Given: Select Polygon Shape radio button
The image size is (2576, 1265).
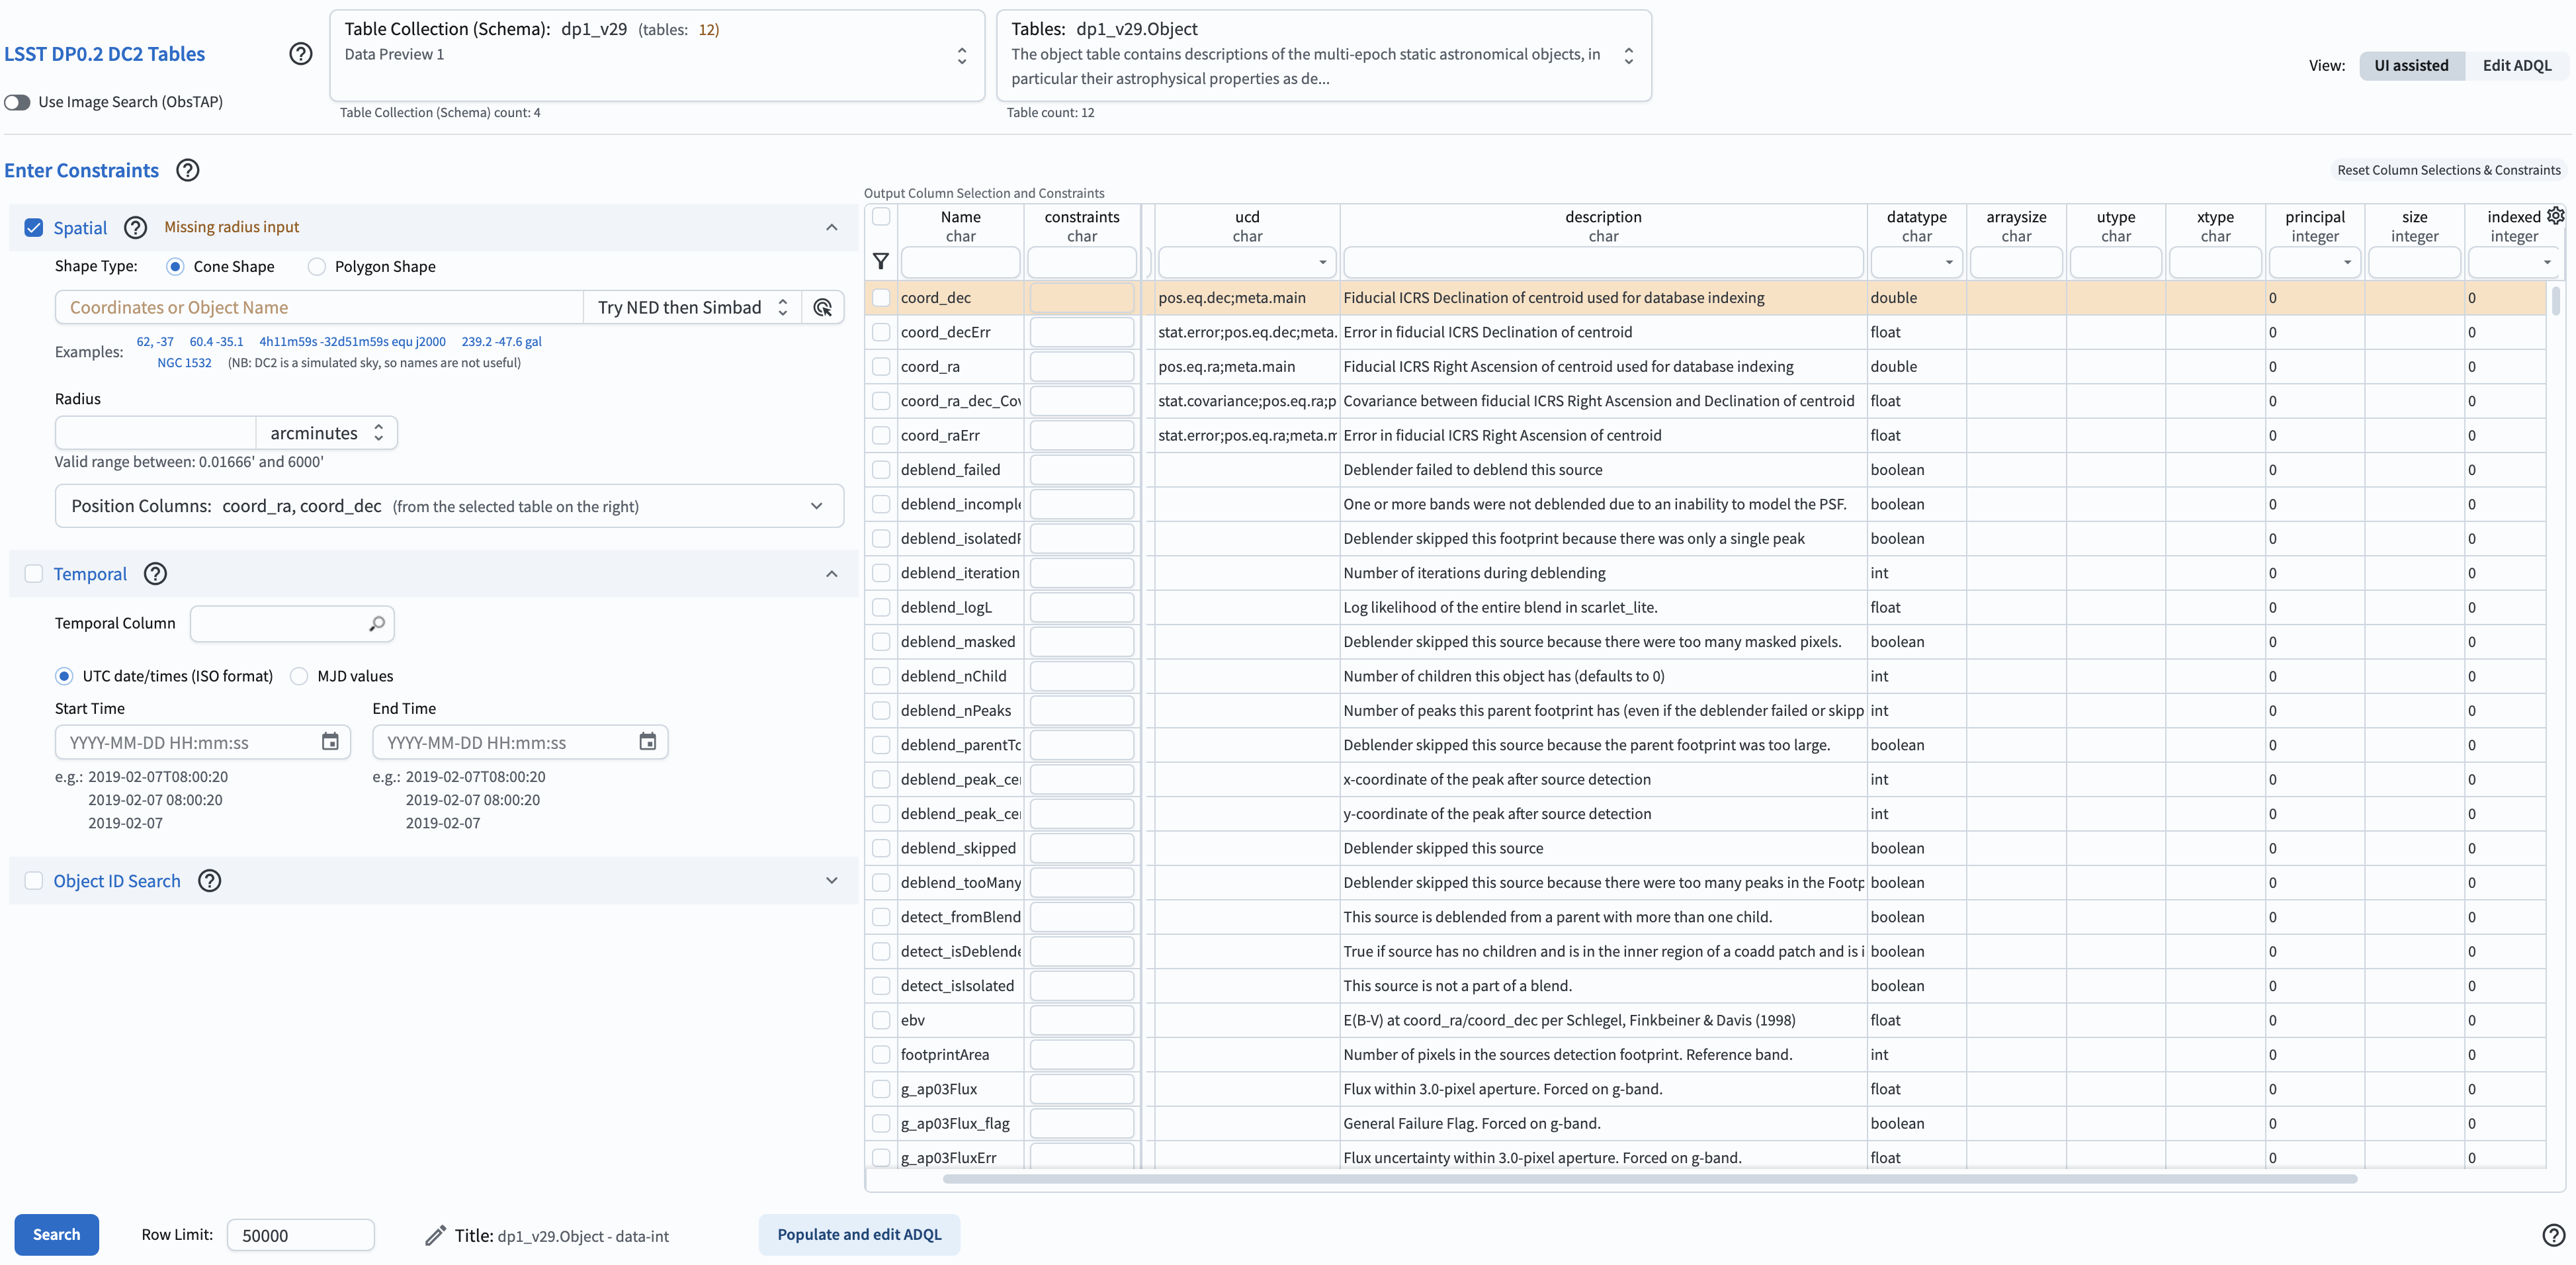Looking at the screenshot, I should click(316, 267).
